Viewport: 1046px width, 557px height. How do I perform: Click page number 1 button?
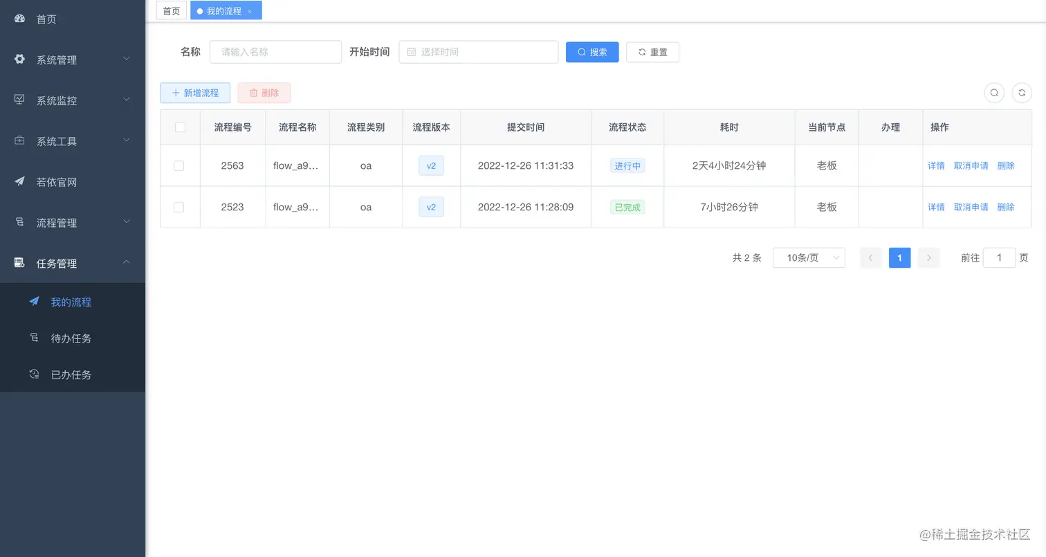pos(899,257)
